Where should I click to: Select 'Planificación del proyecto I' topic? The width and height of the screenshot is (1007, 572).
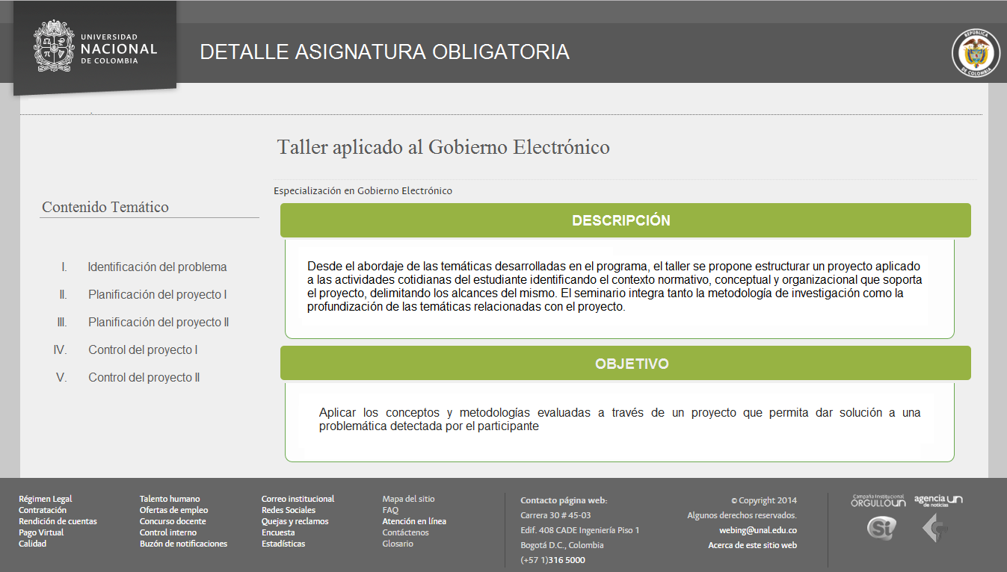(157, 295)
